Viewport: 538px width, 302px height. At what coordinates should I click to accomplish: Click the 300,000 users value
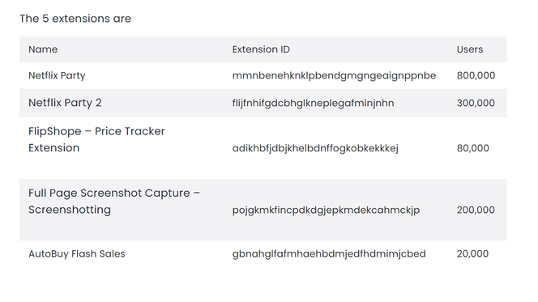476,103
